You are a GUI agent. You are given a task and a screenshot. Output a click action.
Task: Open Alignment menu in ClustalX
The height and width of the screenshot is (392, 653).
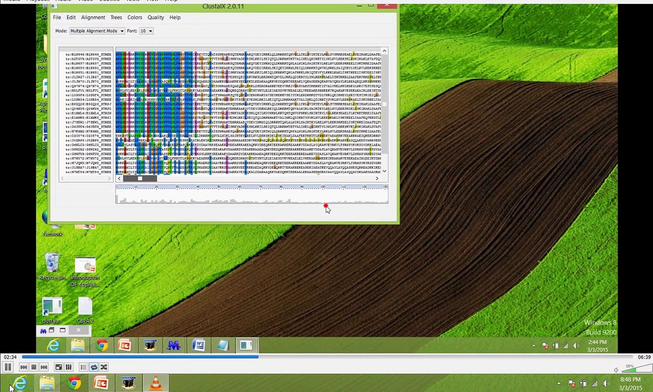point(93,17)
